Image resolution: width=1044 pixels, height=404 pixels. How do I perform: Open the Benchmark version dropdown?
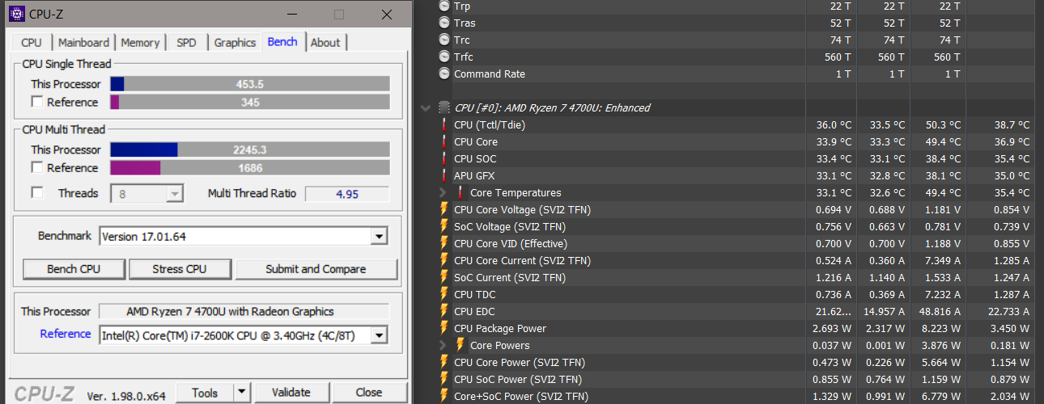tap(378, 237)
